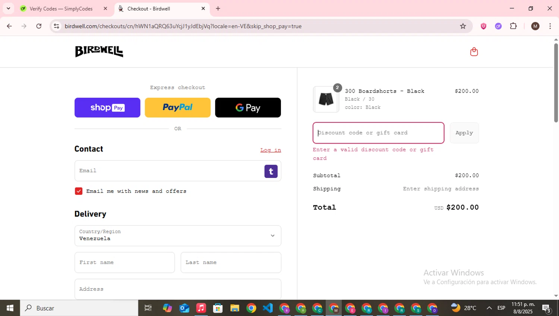559x316 pixels.
Task: Choose PayPal express checkout
Action: coord(177,107)
